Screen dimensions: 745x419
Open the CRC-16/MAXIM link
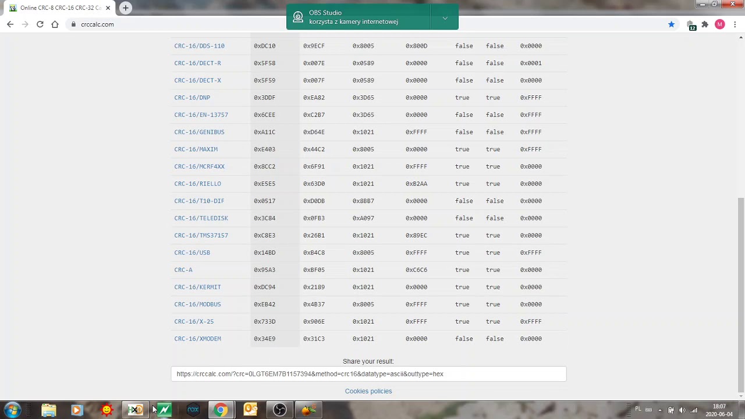tap(196, 149)
